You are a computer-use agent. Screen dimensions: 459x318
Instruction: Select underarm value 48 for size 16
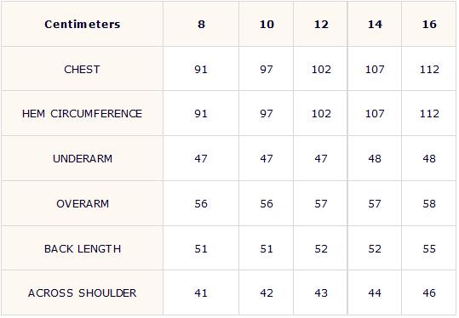click(x=429, y=159)
